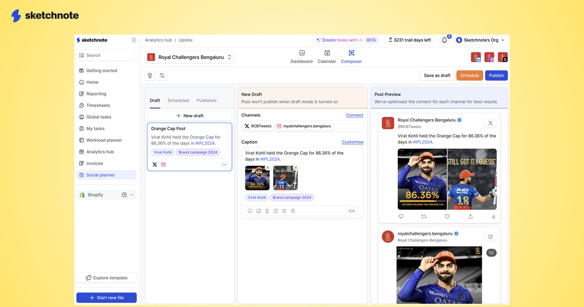Switch to the Dashboard view
The width and height of the screenshot is (584, 307).
coord(301,57)
